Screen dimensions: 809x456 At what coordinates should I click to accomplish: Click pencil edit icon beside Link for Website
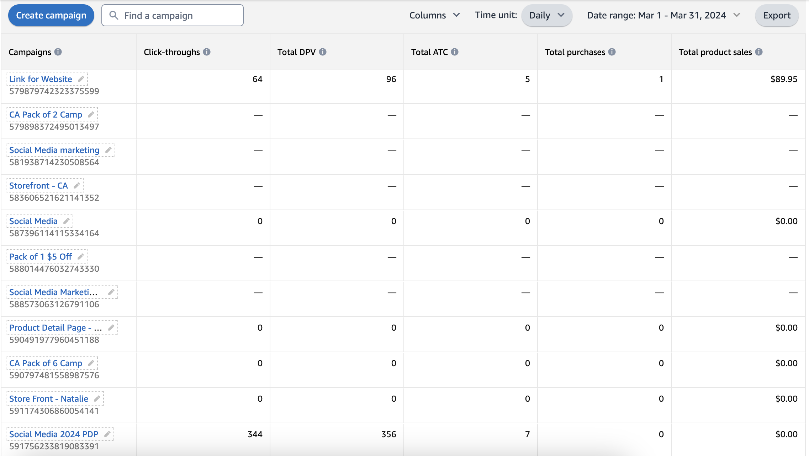coord(81,79)
